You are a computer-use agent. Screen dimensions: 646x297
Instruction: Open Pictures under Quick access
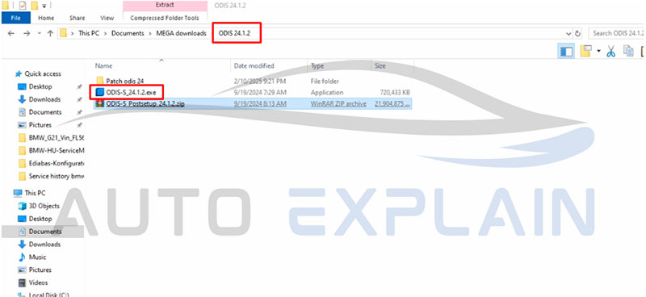coord(40,125)
